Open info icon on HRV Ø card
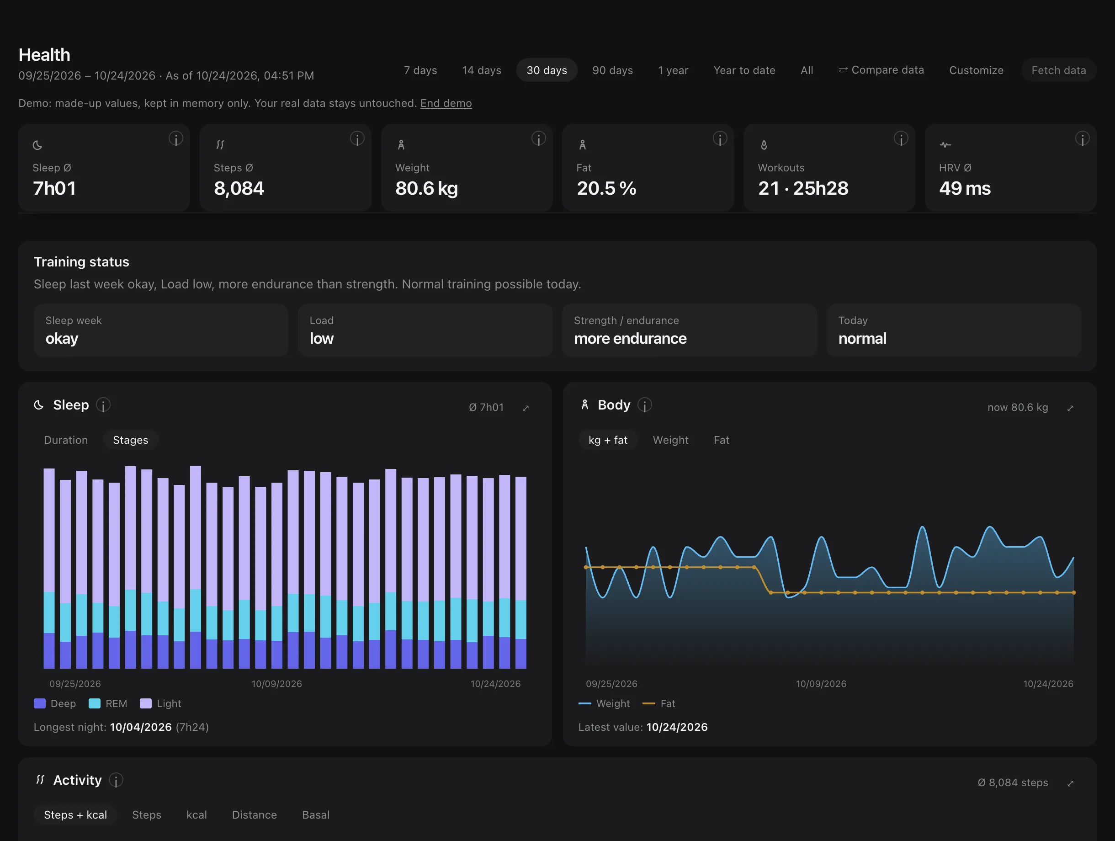This screenshot has height=841, width=1115. 1082,138
